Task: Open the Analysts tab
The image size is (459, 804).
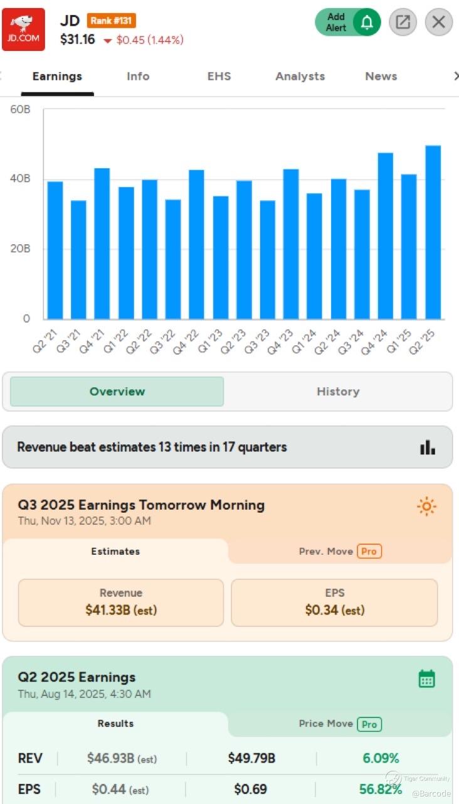Action: click(300, 77)
